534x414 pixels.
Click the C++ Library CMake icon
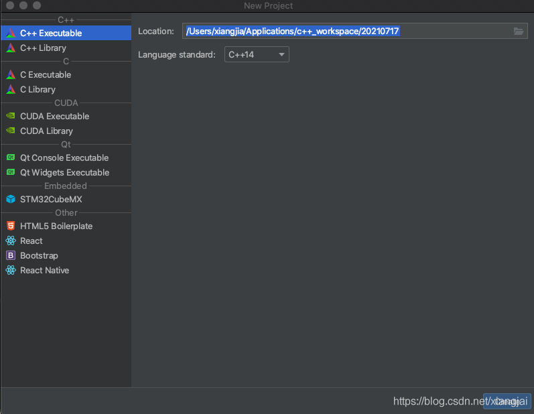pyautogui.click(x=11, y=48)
